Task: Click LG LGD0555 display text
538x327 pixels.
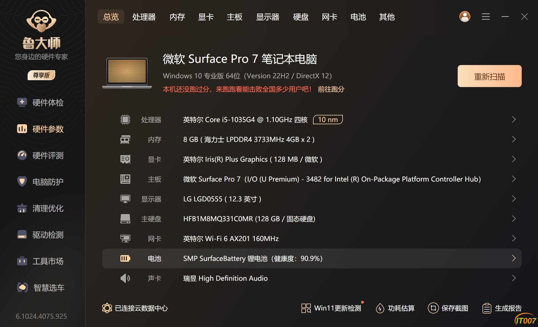Action: tap(222, 199)
